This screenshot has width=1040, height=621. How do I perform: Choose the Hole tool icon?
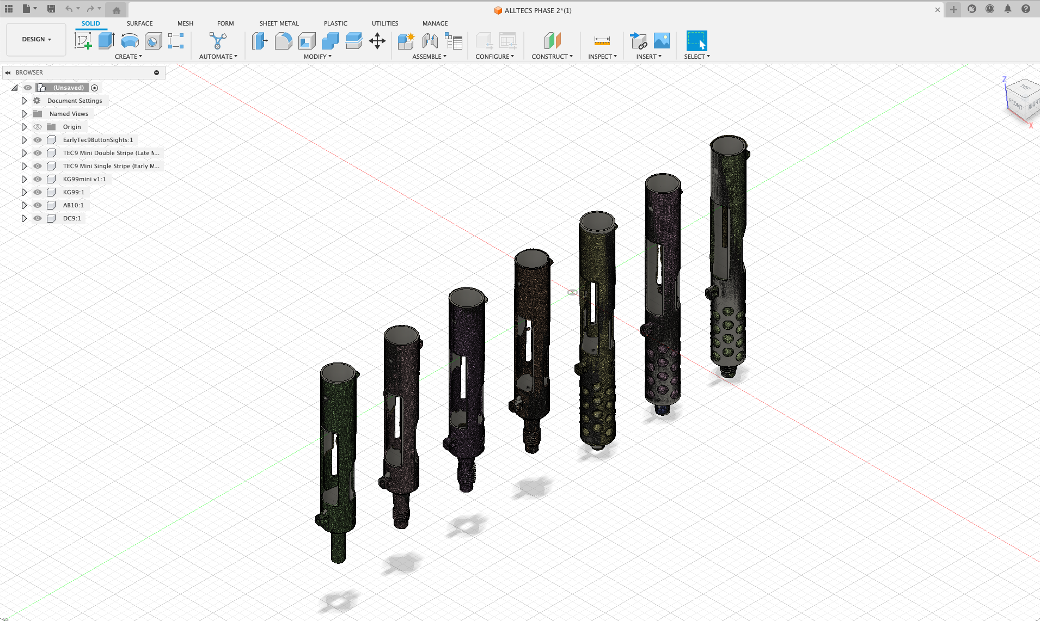point(153,41)
